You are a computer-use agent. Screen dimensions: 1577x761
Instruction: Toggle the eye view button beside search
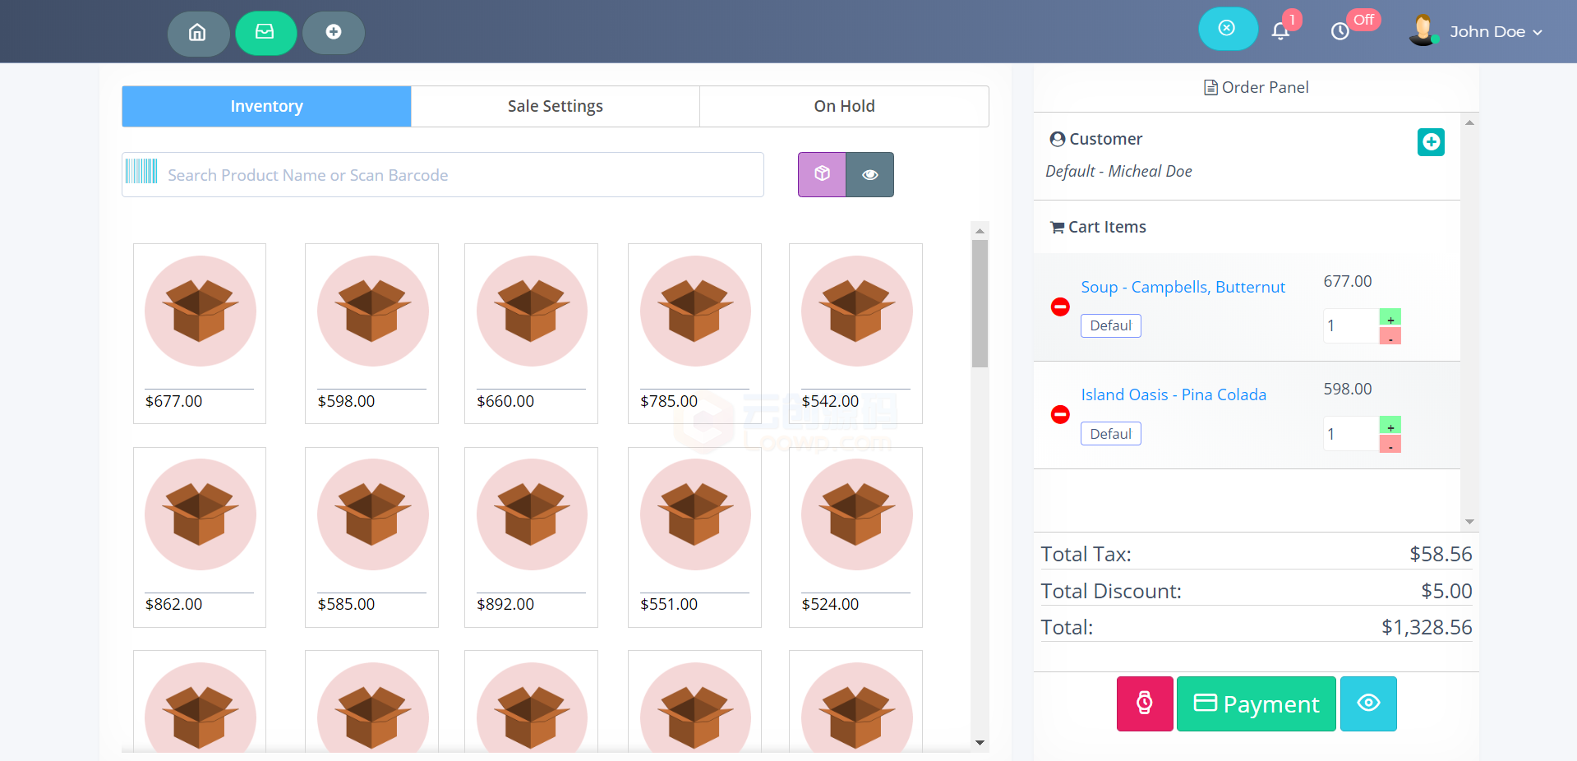tap(869, 174)
